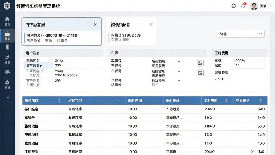Collapse the 维修项目 column header
Screen dimensions: 275x155
119,101
